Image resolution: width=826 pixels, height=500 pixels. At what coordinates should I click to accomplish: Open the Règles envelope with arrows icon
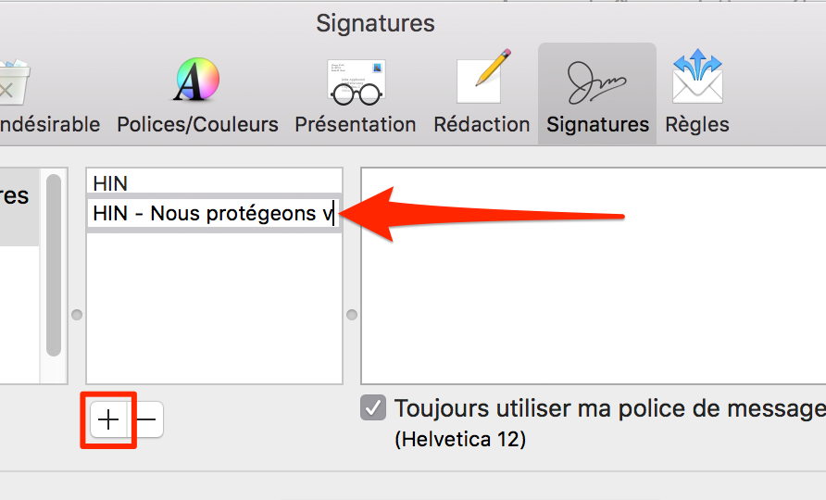697,77
